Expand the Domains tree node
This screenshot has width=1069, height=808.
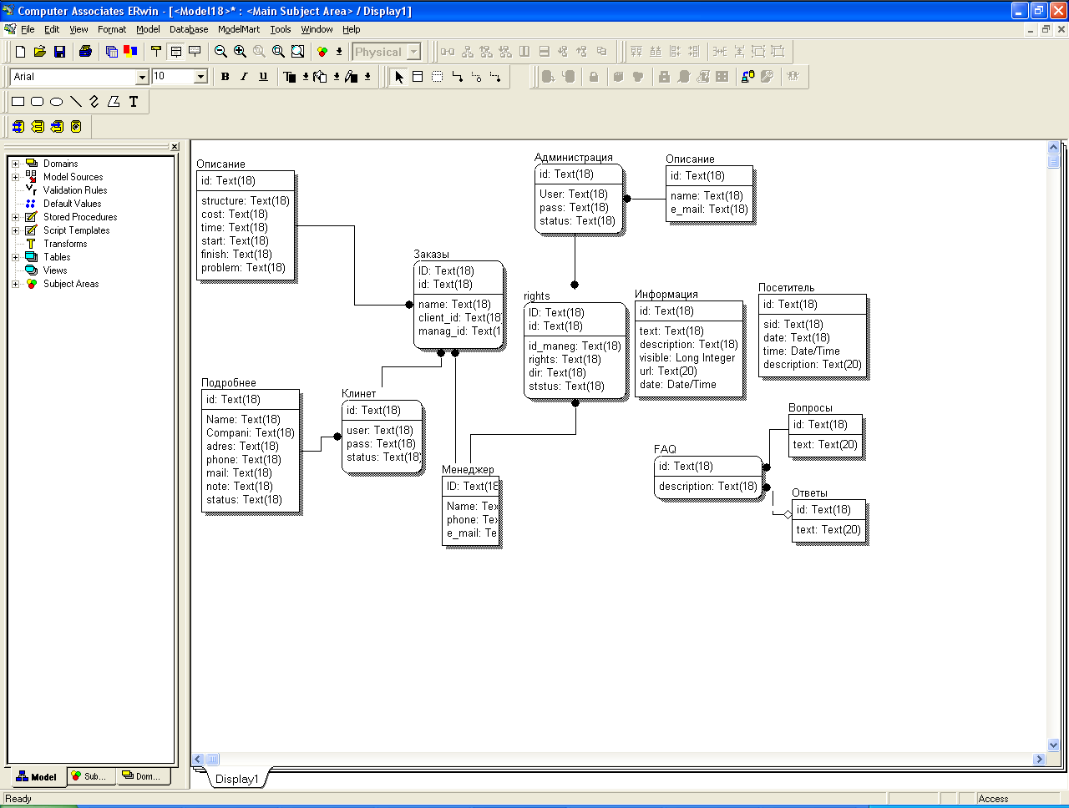(x=15, y=164)
